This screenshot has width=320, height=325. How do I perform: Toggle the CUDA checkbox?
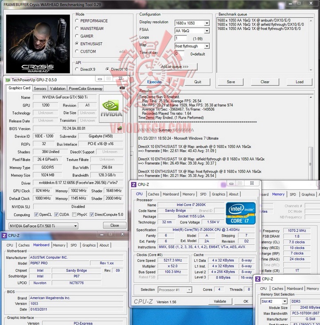click(x=56, y=215)
